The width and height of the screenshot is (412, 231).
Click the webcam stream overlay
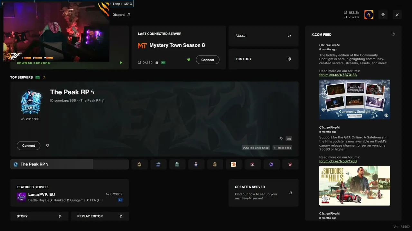(x=56, y=31)
